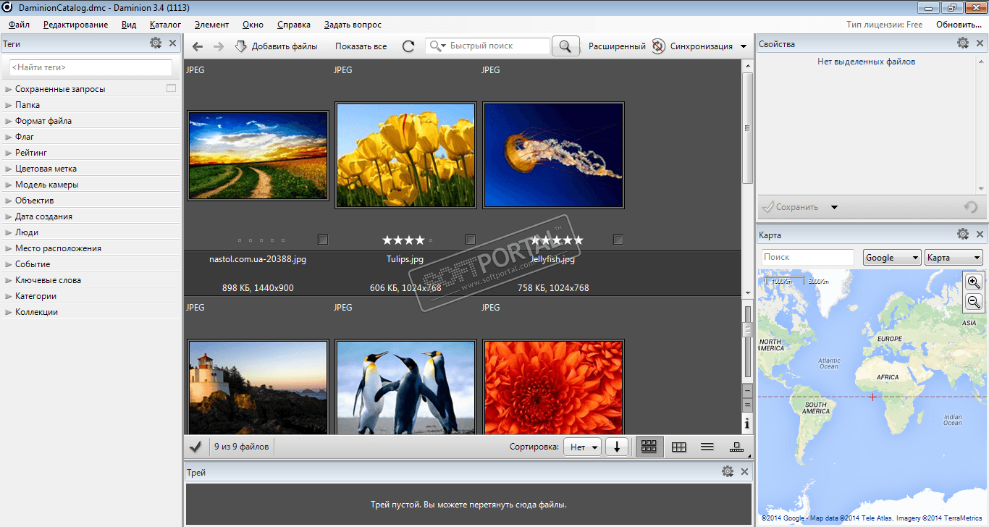Tick checkbox for nastol.com.ua-20388.jpg

[x=323, y=240]
